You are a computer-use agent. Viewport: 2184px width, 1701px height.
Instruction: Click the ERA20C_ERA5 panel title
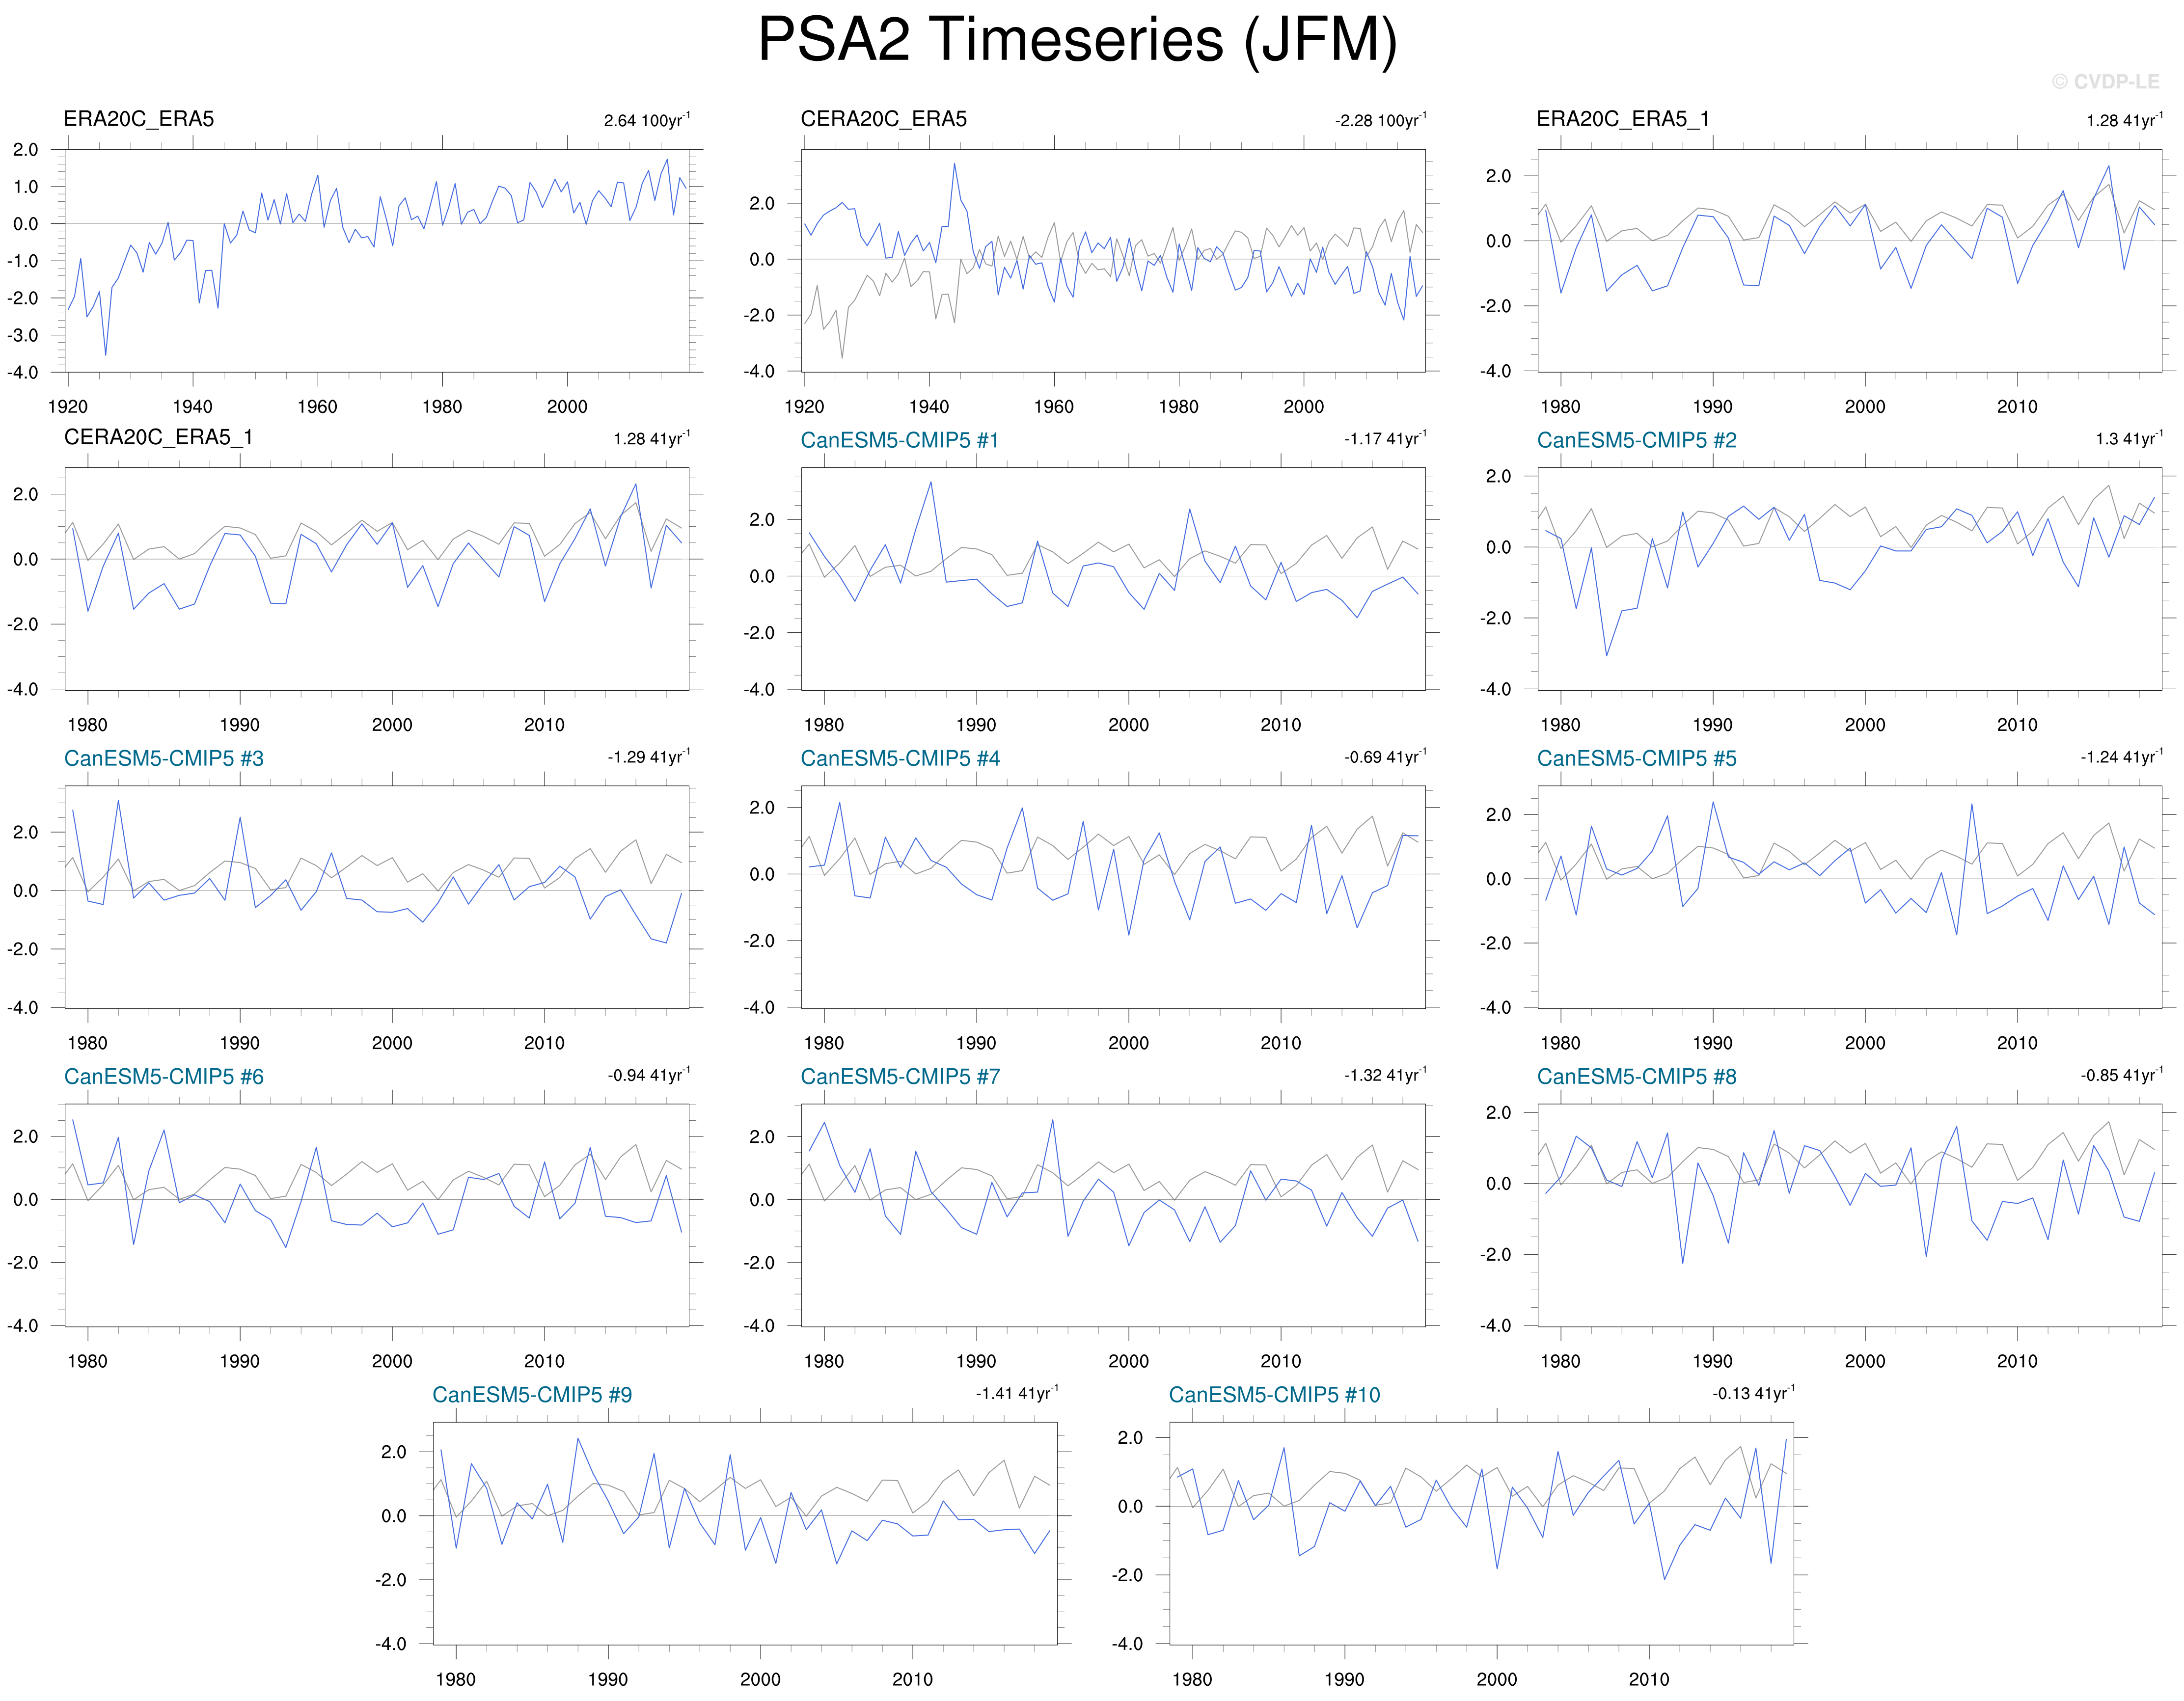point(139,119)
